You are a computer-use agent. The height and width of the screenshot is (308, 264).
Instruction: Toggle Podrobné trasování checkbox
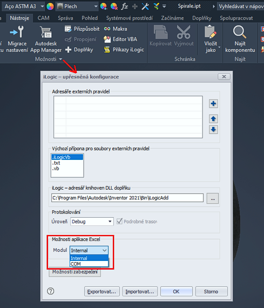[119, 221]
